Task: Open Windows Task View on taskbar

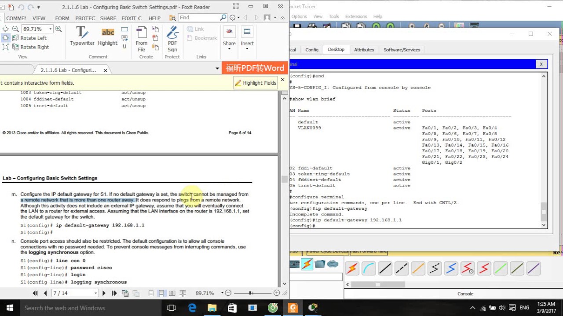Action: (x=172, y=308)
